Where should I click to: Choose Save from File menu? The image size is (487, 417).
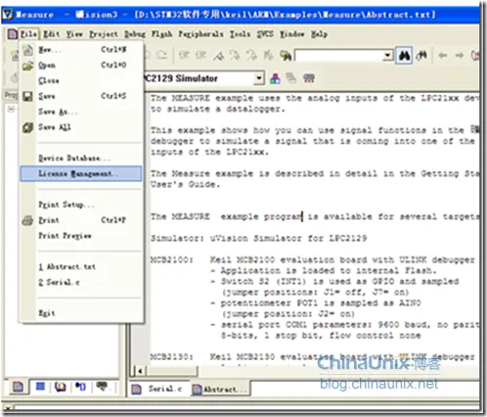tap(81, 96)
